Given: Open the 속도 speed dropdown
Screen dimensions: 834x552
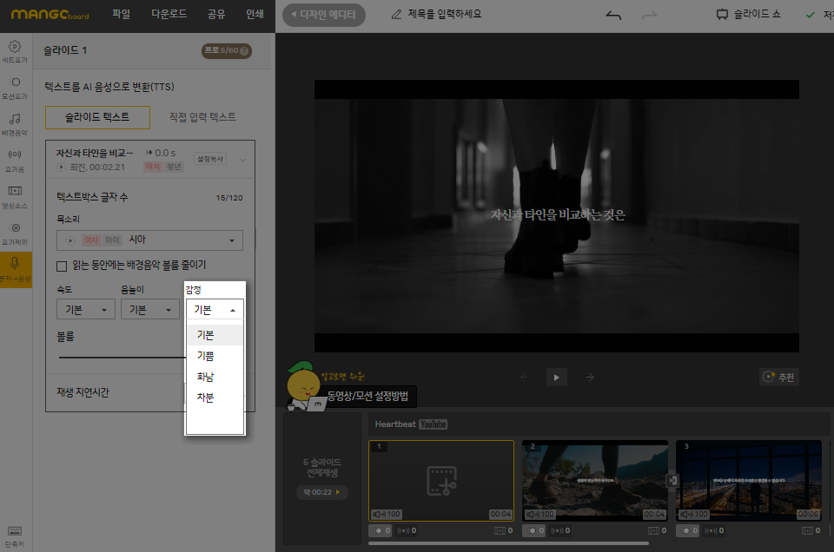Looking at the screenshot, I should coord(85,310).
